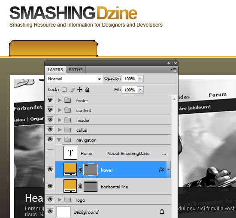This screenshot has width=236, height=218.
Task: Click the tagline text under the logo
Action: point(86,25)
